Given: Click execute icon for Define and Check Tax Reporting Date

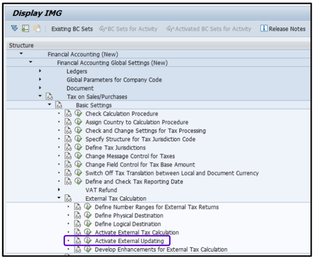Looking at the screenshot, I should tap(78, 181).
